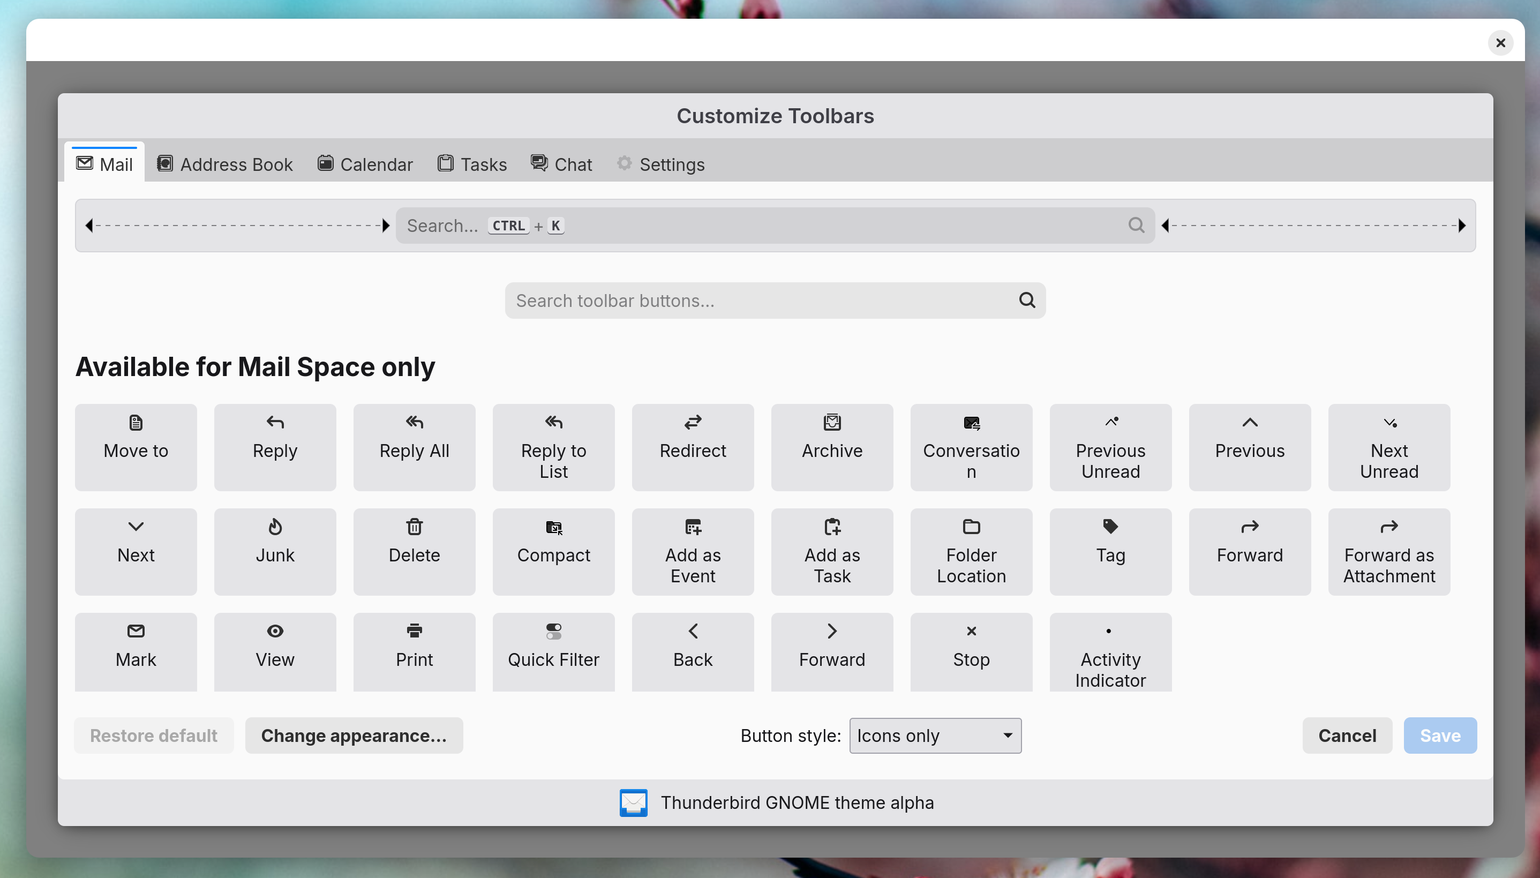Screen dimensions: 1540x878
Task: Select the Compact button tile
Action: (x=553, y=552)
